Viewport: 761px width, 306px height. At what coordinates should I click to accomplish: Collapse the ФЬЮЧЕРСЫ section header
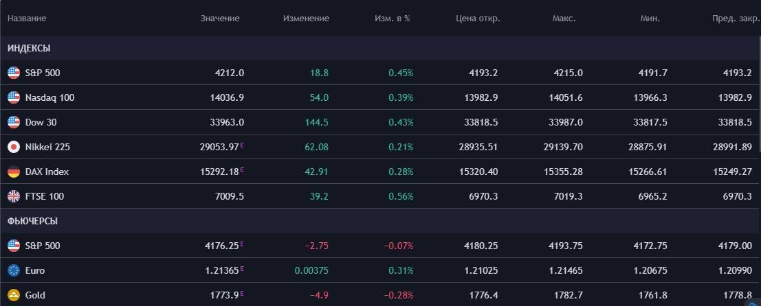(x=32, y=221)
